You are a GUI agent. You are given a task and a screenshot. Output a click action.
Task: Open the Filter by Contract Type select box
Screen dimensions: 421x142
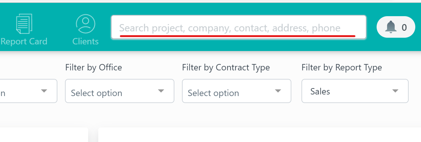[236, 91]
